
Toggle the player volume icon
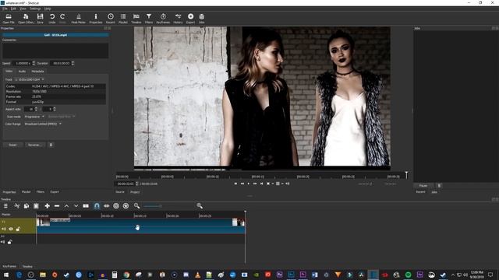point(288,184)
